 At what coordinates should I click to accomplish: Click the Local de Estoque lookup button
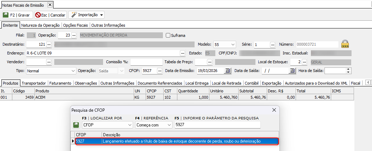click(304, 62)
